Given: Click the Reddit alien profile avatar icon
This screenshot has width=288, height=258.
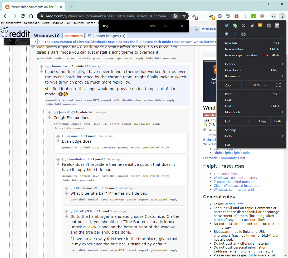Looking at the screenshot, I should pyautogui.click(x=274, y=16).
